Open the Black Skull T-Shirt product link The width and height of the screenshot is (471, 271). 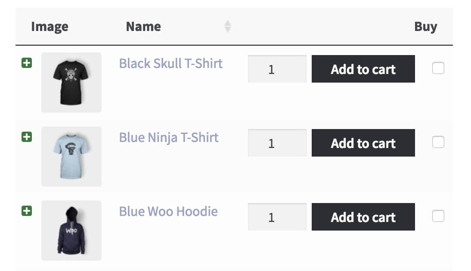(x=170, y=64)
